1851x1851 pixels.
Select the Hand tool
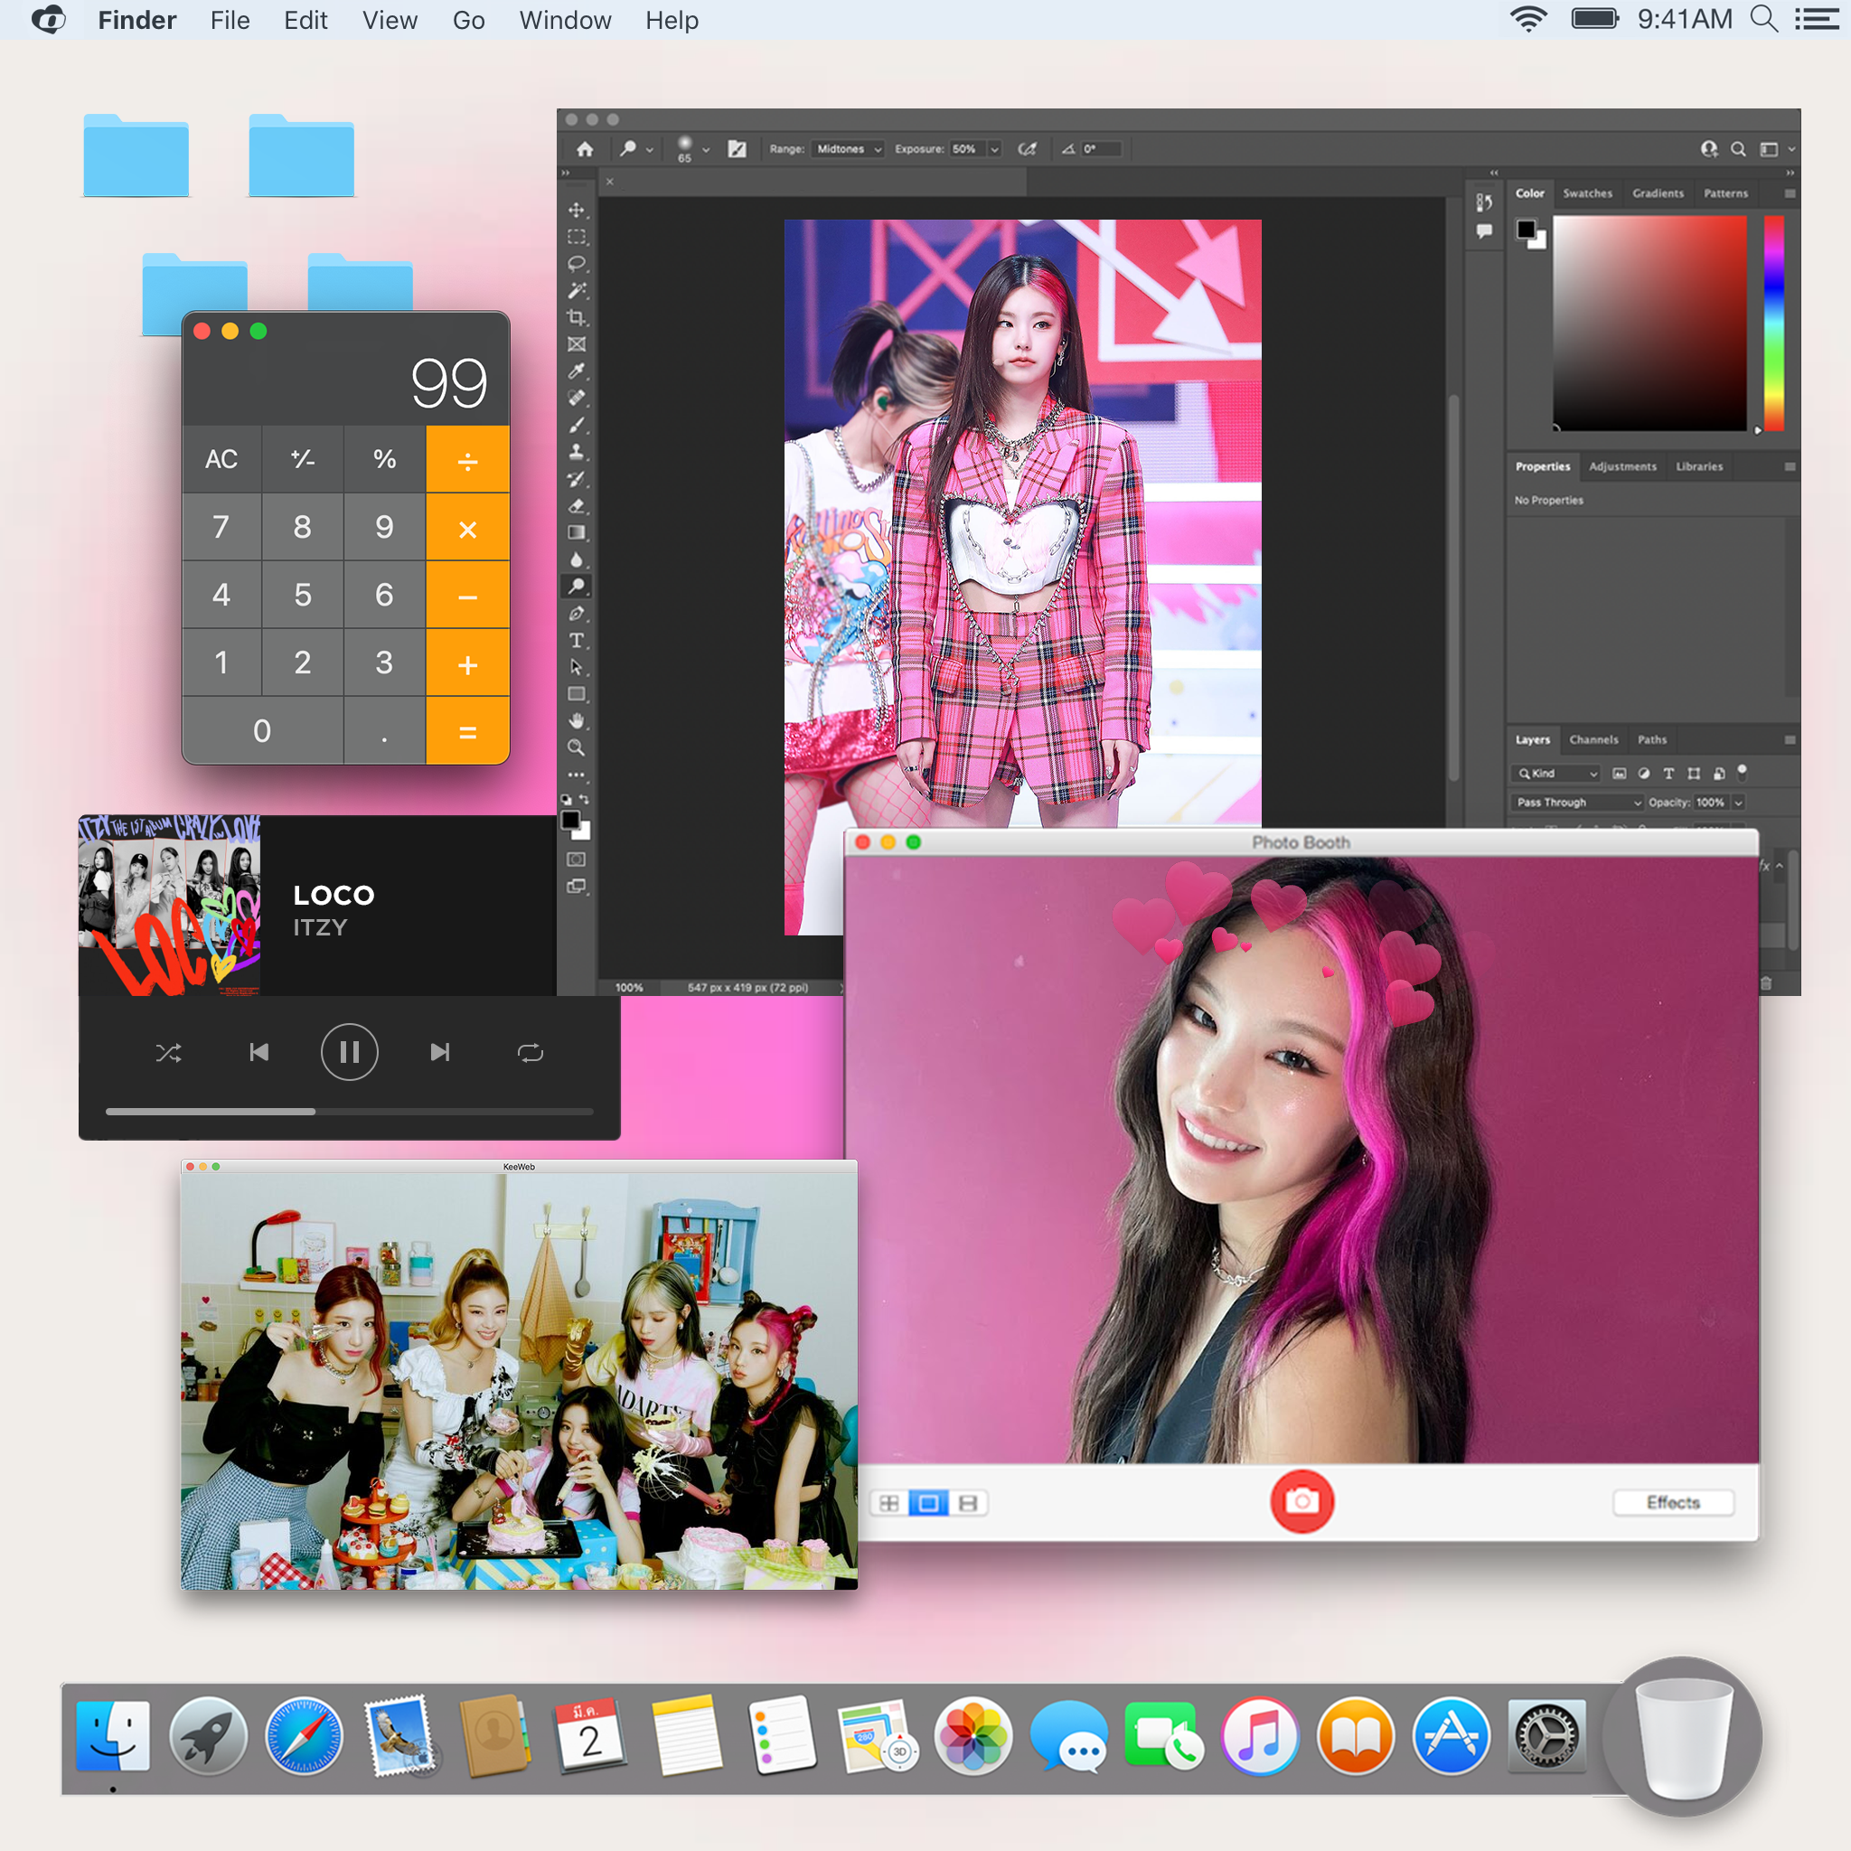(x=576, y=720)
